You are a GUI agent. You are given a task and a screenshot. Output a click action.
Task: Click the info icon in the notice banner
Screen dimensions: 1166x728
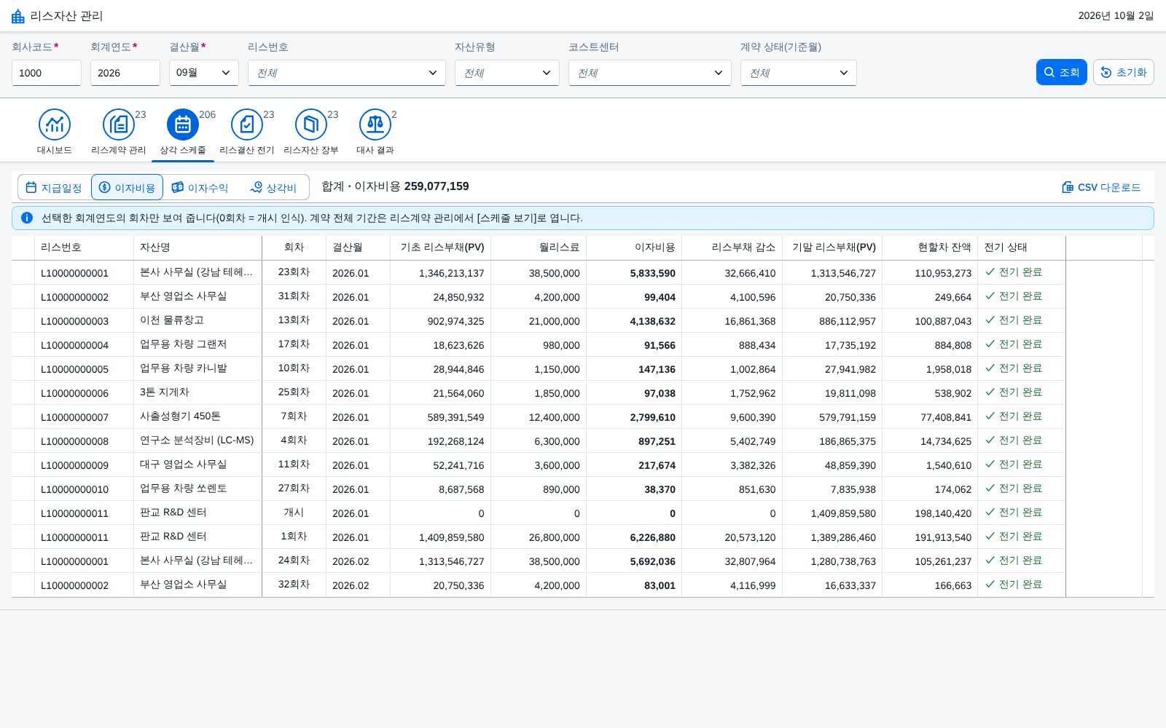pyautogui.click(x=27, y=218)
